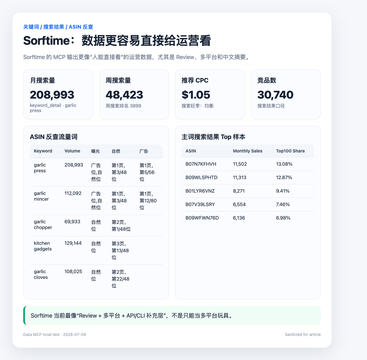This screenshot has height=360, width=367.
Task: Click Top100 share 12.87%
Action: (x=284, y=177)
